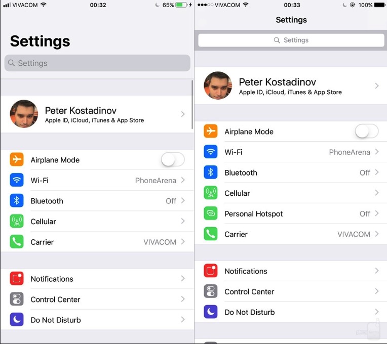Tap Do Not Disturb moon icon, left screen
387x344 pixels.
pos(17,320)
